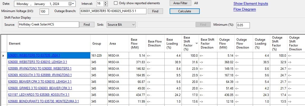Open the date picker calendar dropdown
This screenshot has height=106, width=305.
click(72, 4)
